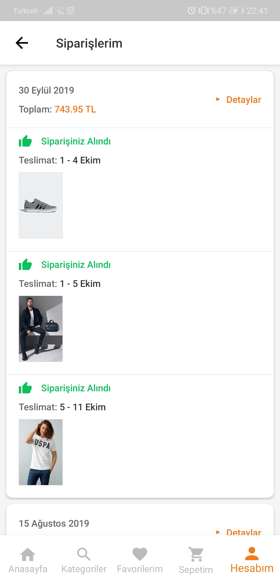The width and height of the screenshot is (280, 582).
Task: Tap thumbs-up icon above jacket item
Action: click(x=25, y=264)
